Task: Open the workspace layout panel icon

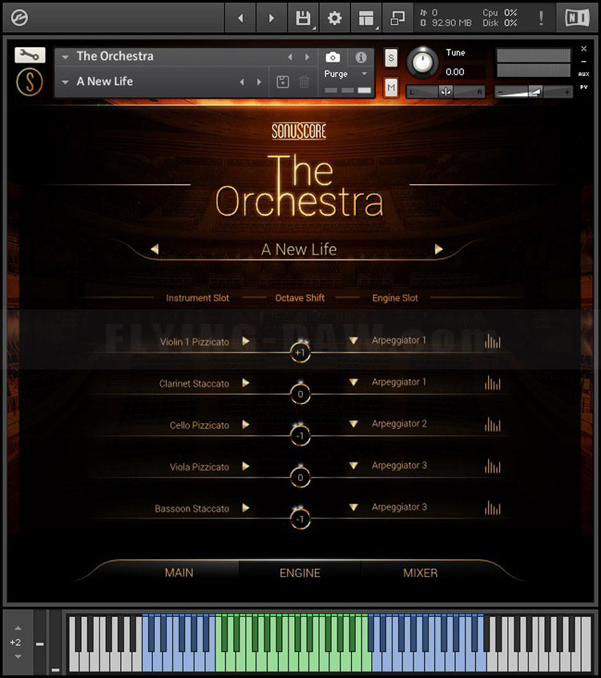Action: click(x=366, y=18)
